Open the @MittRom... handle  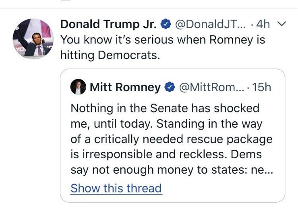tap(212, 87)
